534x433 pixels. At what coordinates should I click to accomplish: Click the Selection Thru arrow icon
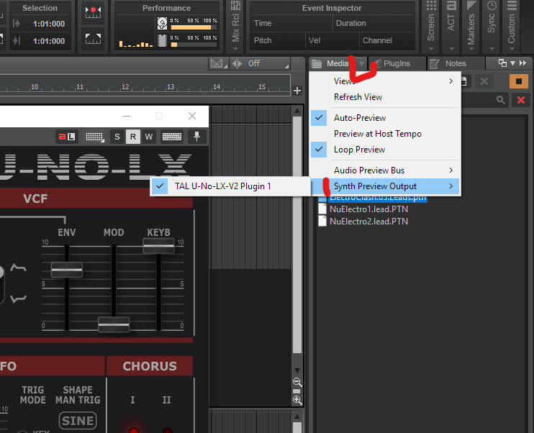[17, 41]
